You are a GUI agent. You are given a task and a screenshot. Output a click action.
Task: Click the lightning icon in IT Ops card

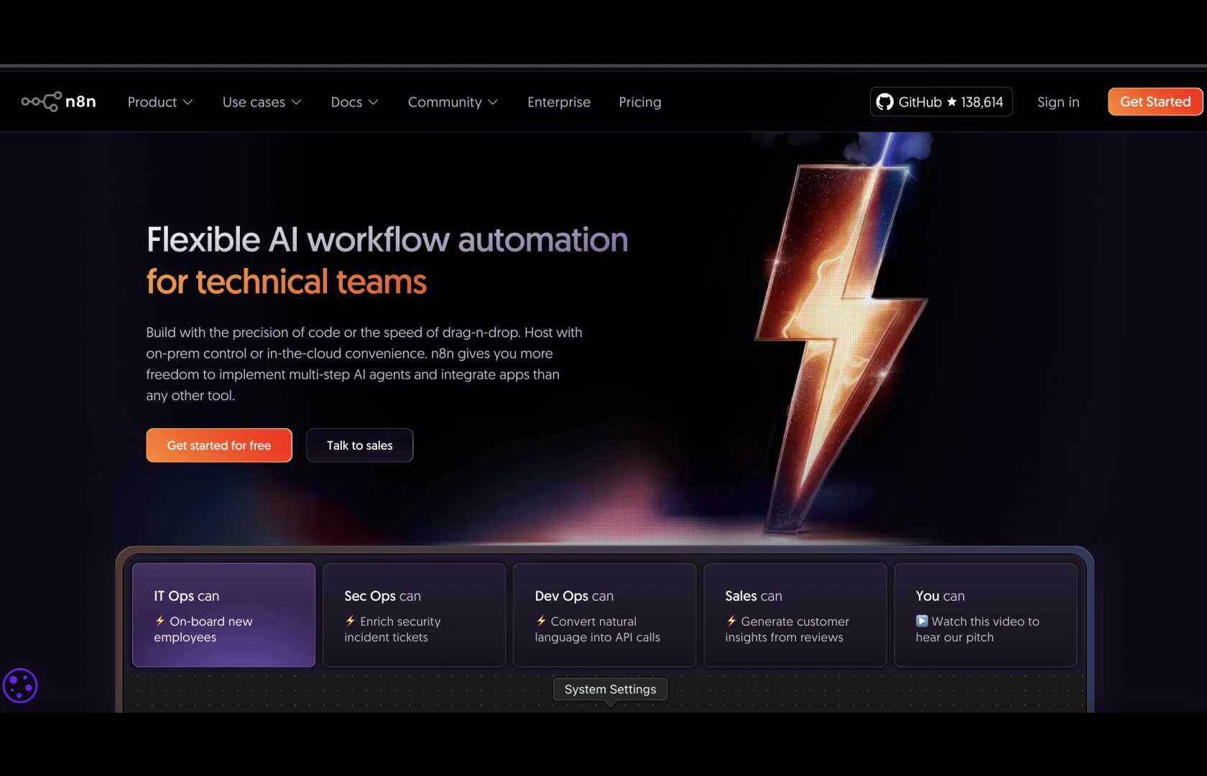[x=160, y=621]
